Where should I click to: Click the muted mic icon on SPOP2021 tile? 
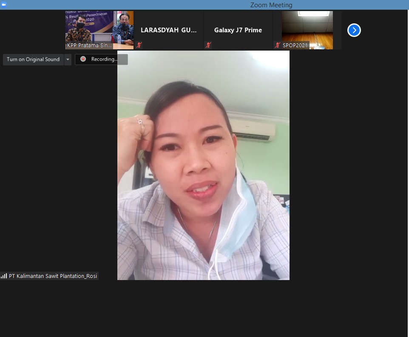pos(278,45)
